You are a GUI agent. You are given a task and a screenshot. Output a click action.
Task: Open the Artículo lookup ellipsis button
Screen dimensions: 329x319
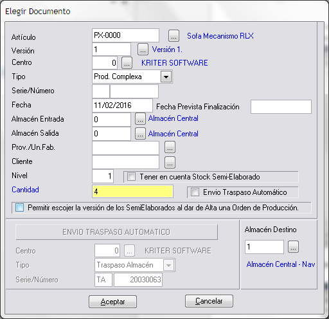click(x=173, y=36)
